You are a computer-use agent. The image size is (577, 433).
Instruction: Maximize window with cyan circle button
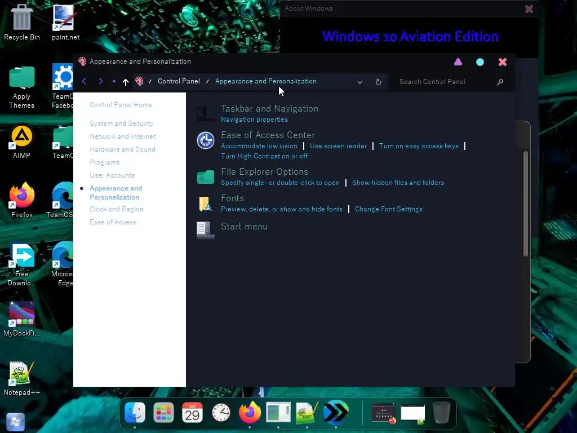point(480,62)
